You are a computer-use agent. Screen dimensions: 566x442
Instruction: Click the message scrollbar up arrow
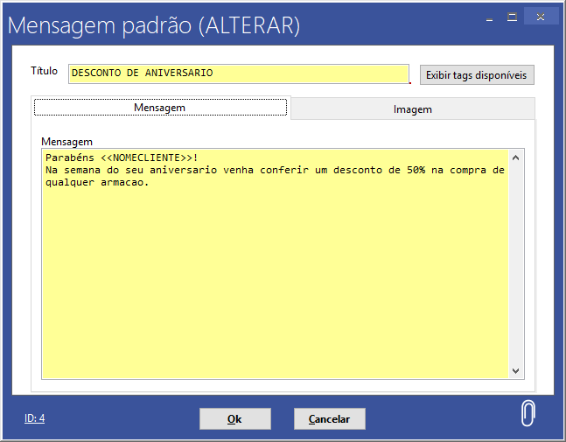coord(516,158)
